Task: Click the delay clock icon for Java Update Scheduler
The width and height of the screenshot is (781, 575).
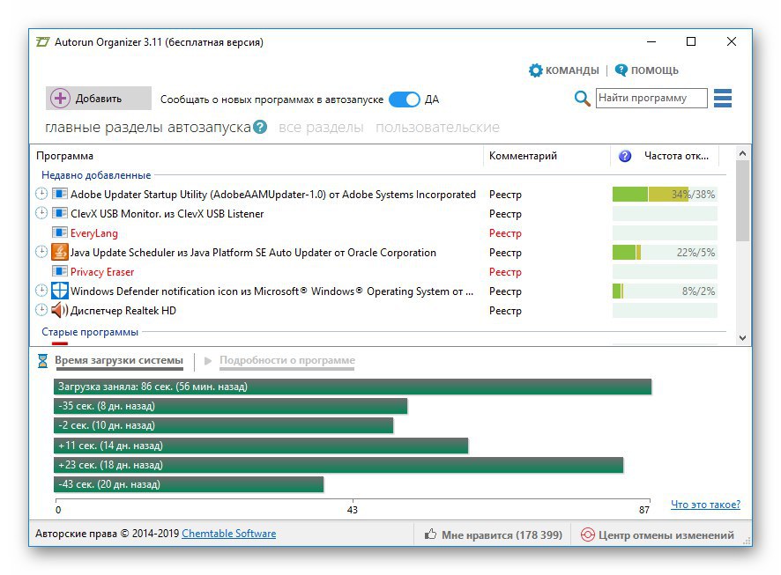Action: coord(41,252)
